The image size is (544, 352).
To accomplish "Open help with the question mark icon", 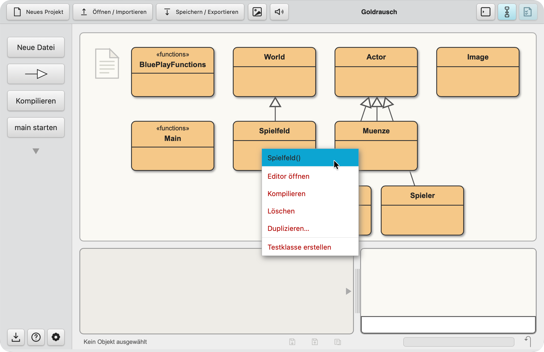I will click(36, 337).
